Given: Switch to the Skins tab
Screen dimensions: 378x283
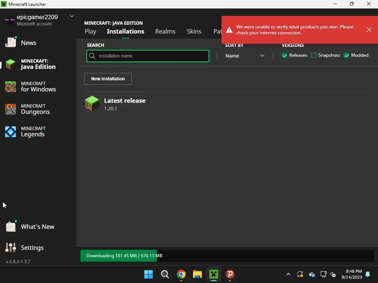Looking at the screenshot, I should 194,32.
